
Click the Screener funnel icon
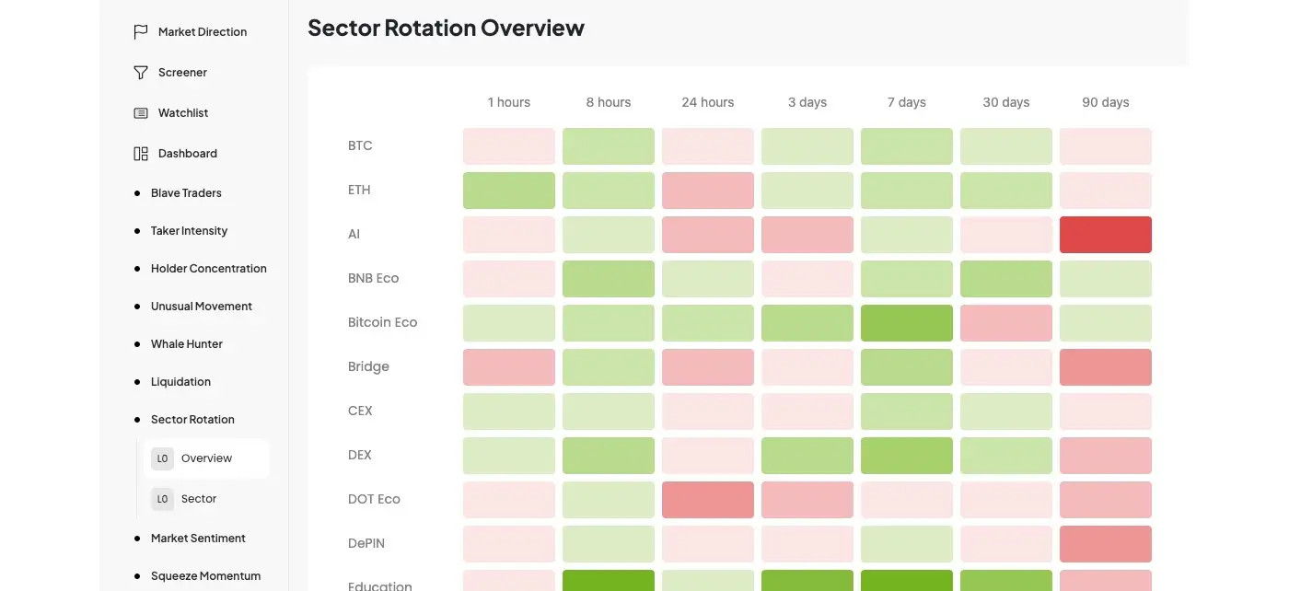coord(141,73)
